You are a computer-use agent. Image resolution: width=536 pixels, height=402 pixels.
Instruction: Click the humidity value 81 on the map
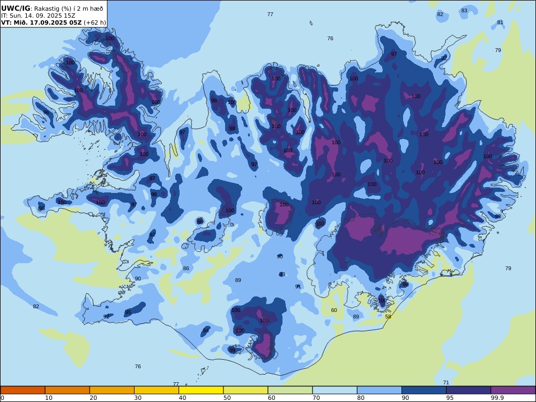coord(500,22)
